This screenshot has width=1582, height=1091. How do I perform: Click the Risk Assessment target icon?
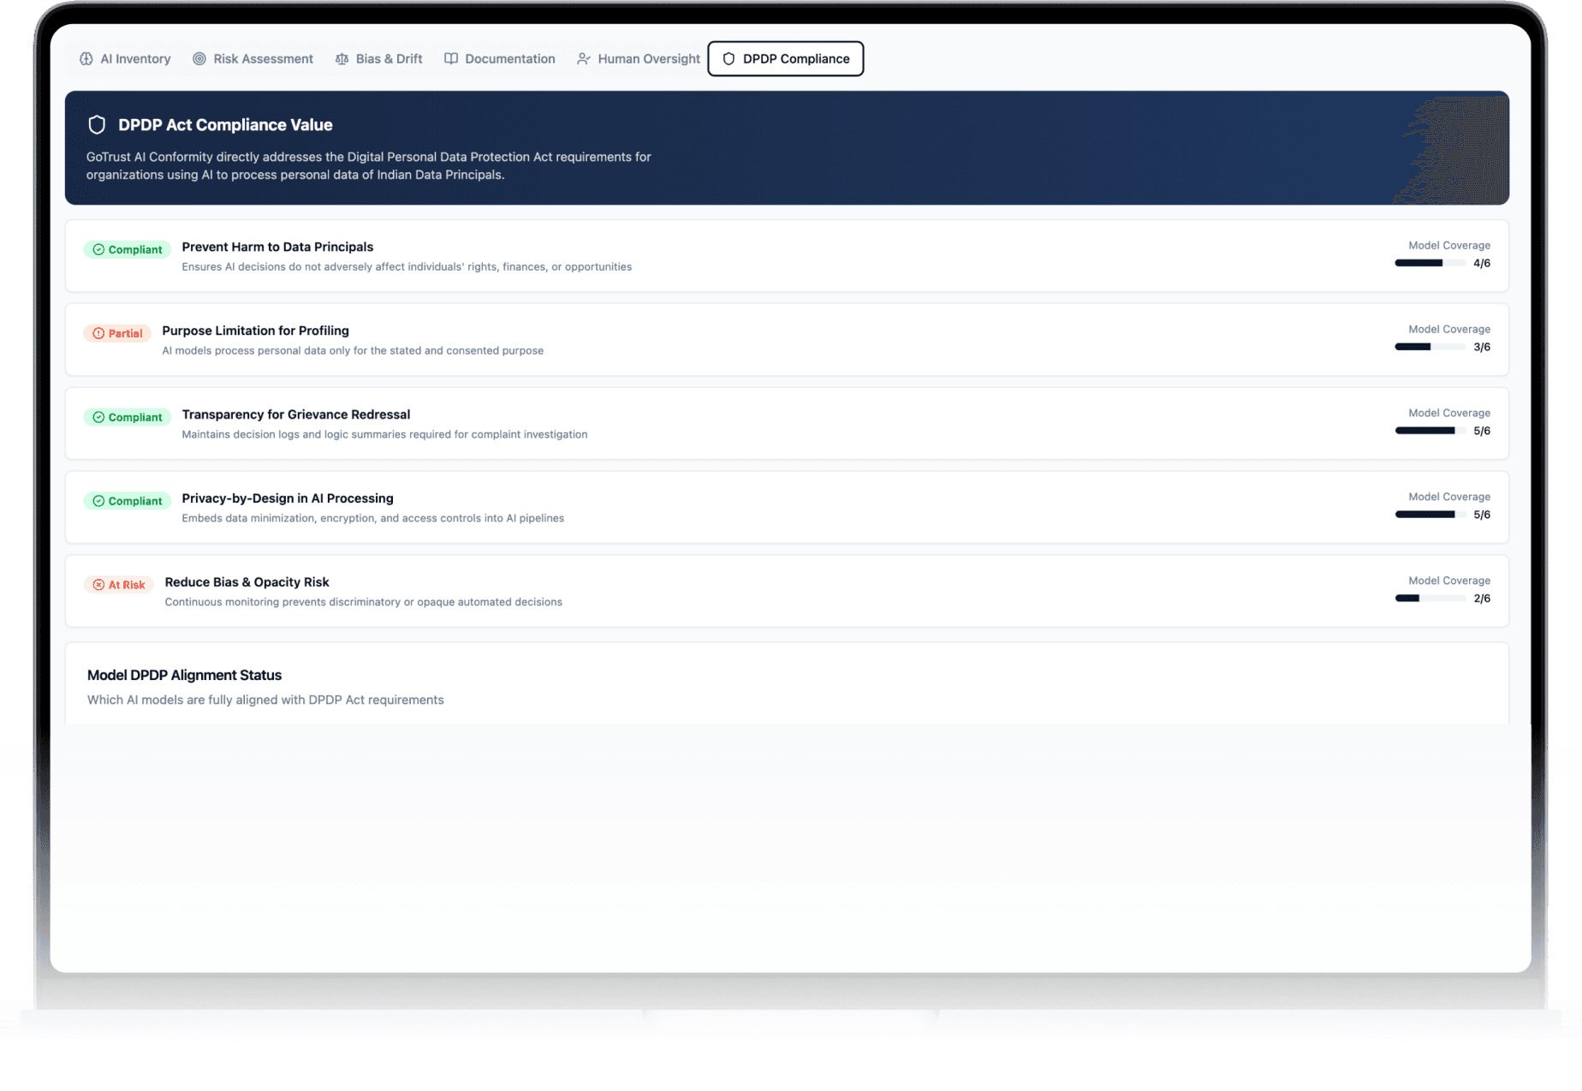pyautogui.click(x=199, y=59)
